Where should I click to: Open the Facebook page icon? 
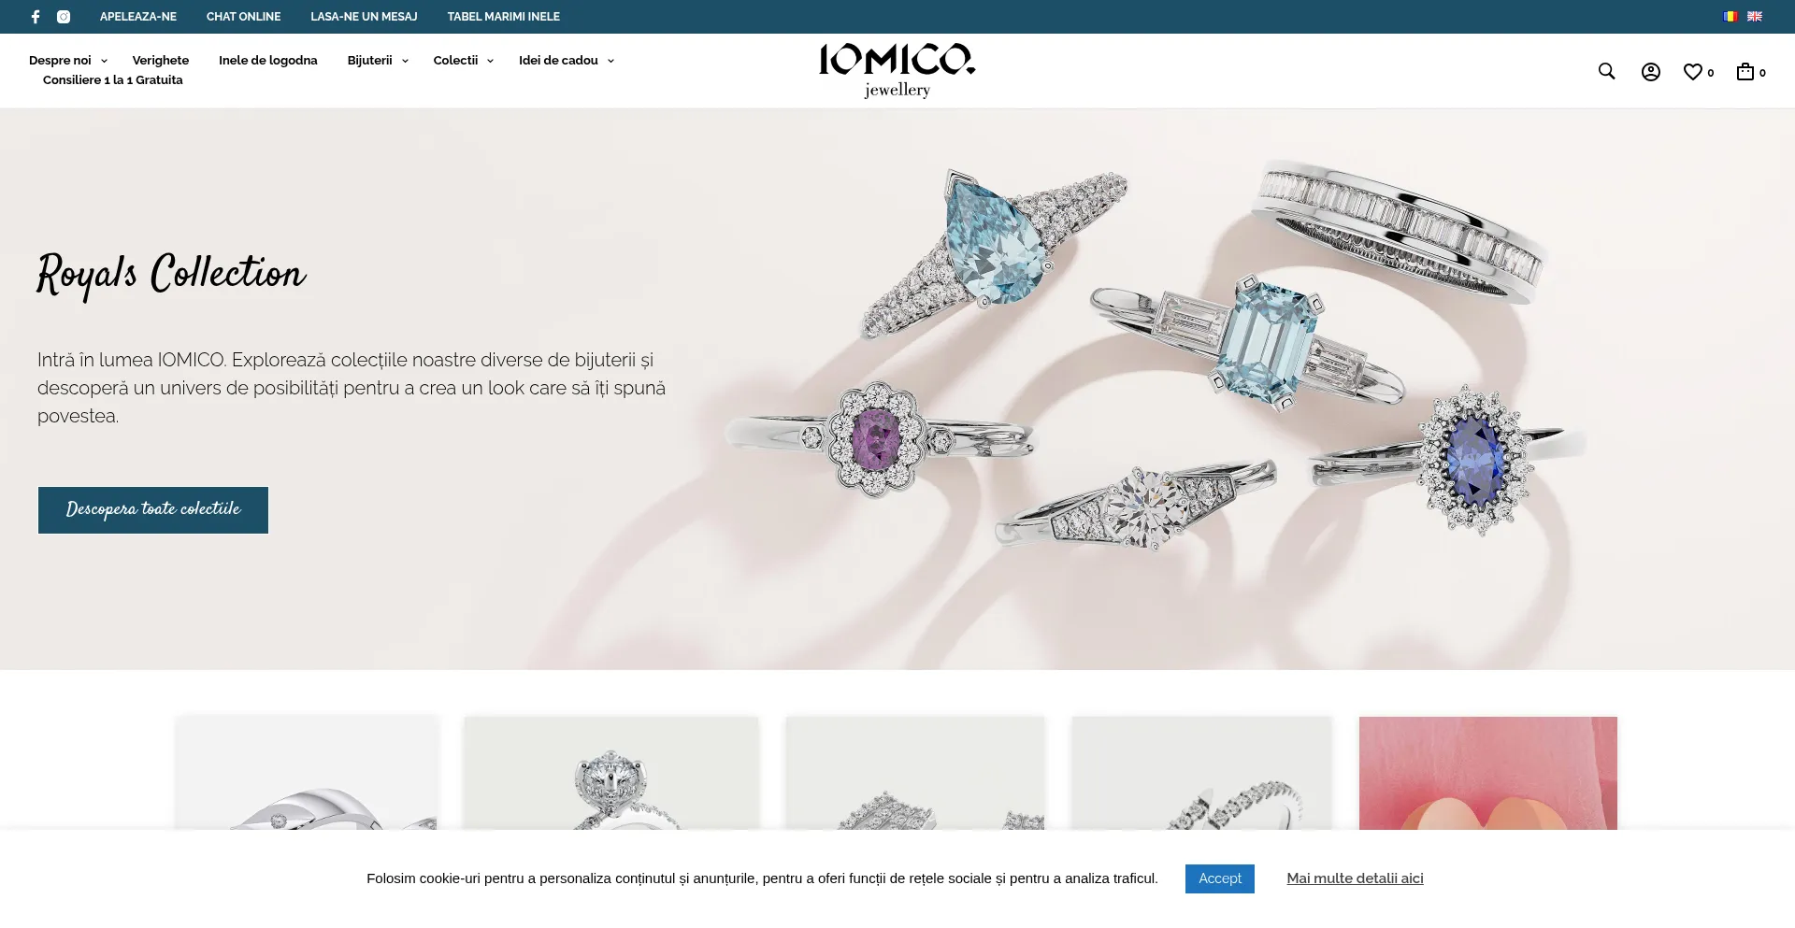(x=36, y=17)
